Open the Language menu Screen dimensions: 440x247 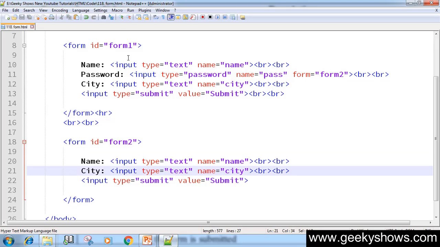click(x=81, y=10)
